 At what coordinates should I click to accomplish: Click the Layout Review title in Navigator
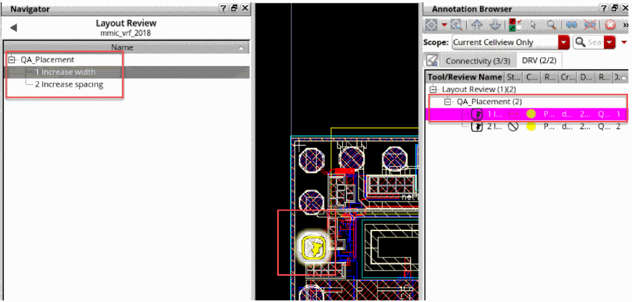[x=126, y=24]
